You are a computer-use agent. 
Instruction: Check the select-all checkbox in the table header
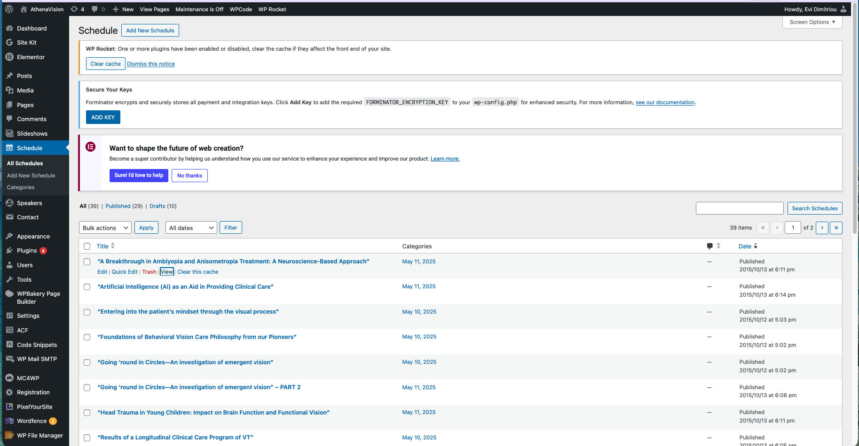(x=87, y=246)
